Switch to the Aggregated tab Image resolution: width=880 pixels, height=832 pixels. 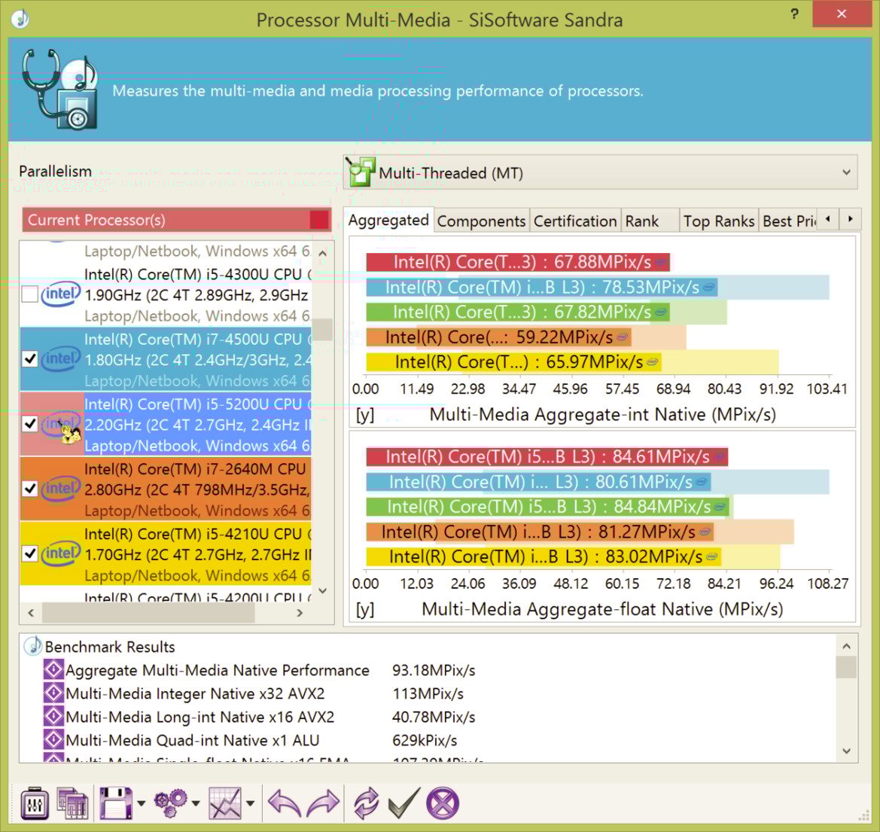pyautogui.click(x=388, y=220)
